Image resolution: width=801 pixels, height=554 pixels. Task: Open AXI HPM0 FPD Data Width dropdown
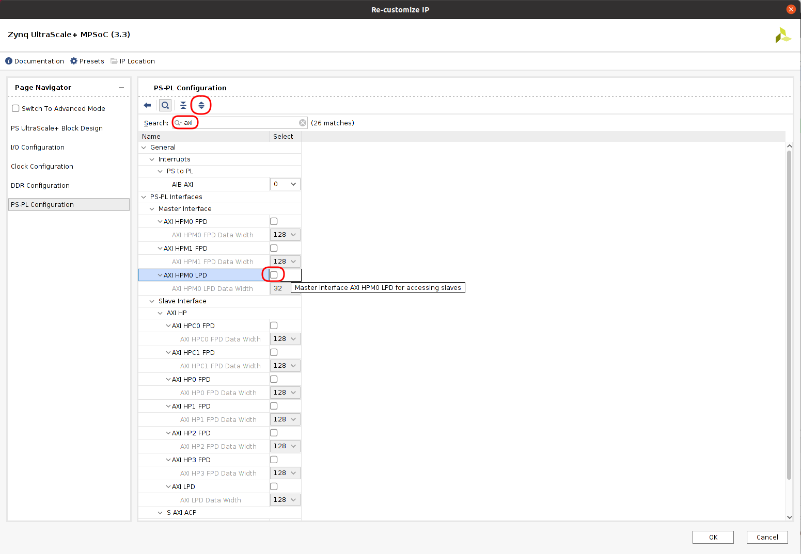[285, 235]
